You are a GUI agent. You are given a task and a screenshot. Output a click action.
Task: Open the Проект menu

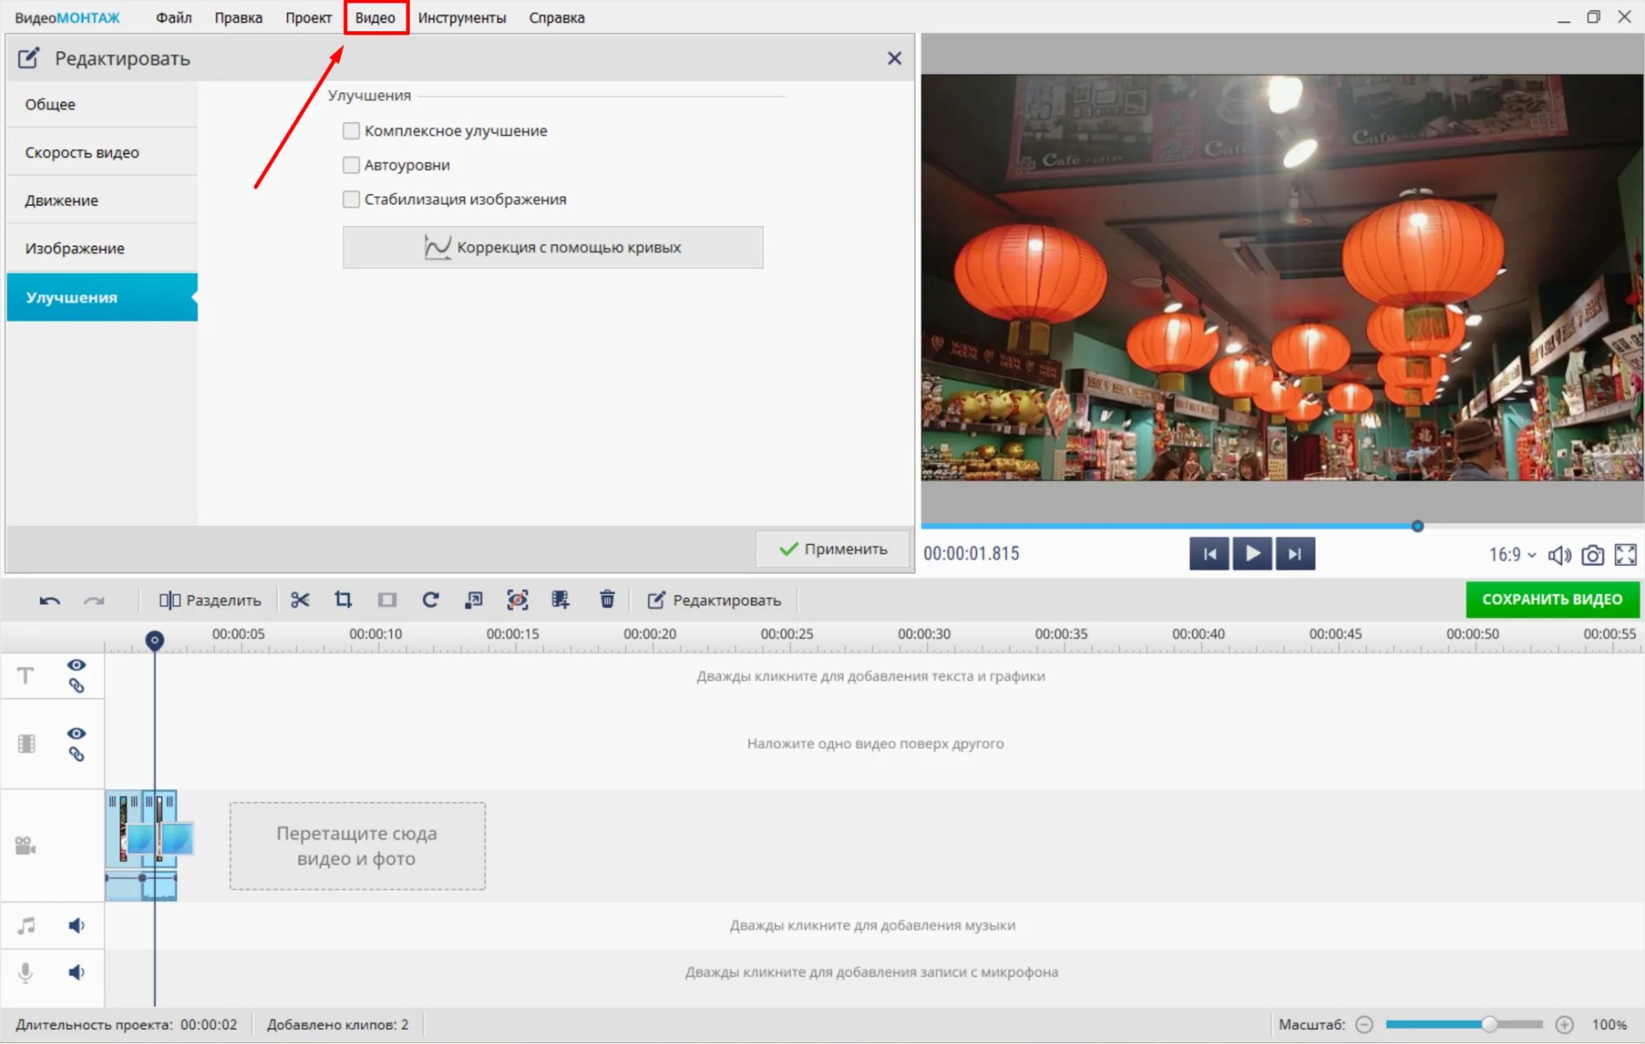click(309, 17)
